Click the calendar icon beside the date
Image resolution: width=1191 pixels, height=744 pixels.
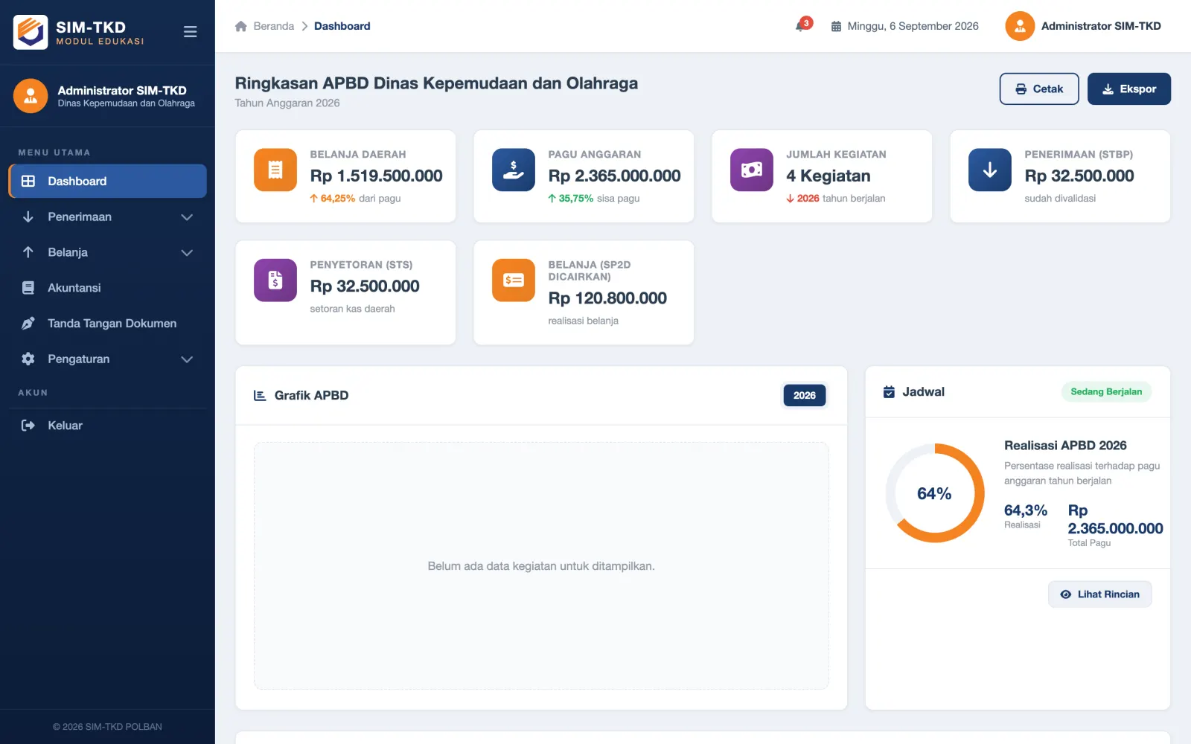click(x=836, y=26)
